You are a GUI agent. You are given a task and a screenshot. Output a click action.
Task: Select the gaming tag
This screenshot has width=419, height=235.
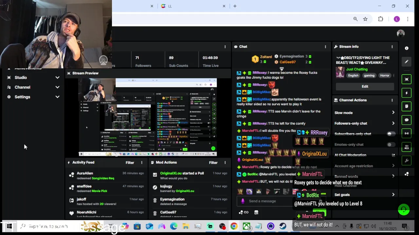369,75
